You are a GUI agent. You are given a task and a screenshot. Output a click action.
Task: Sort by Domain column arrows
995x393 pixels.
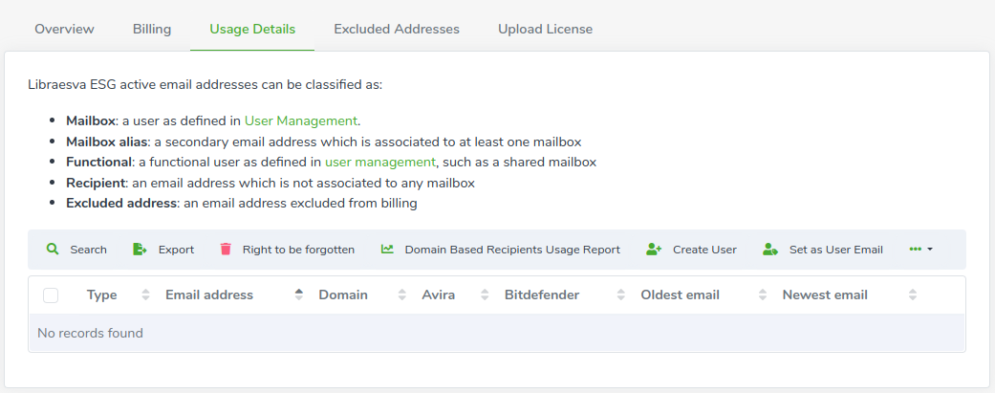click(401, 295)
